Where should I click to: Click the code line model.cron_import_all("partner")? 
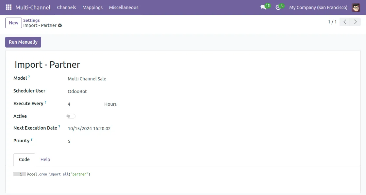point(59,174)
